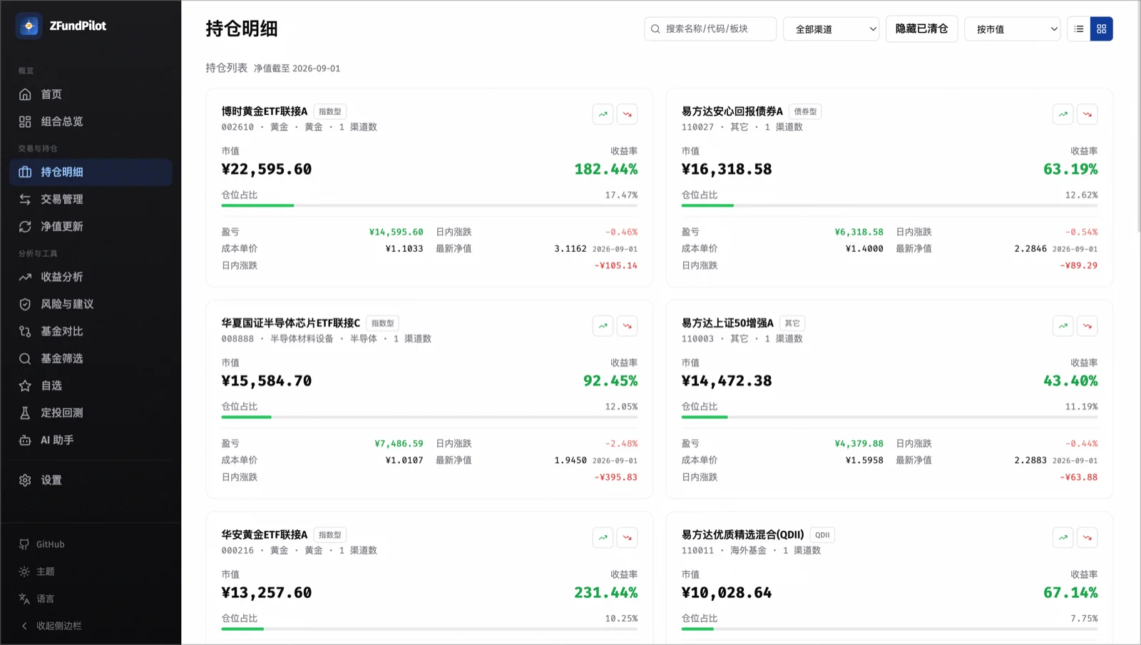Click buy trend-up icon on 博时黄金ETF联接A
This screenshot has height=645, width=1141.
pos(603,114)
